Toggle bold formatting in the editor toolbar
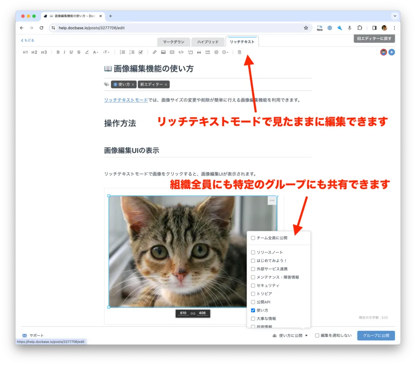Viewport: 416px width, 365px height. (x=58, y=52)
